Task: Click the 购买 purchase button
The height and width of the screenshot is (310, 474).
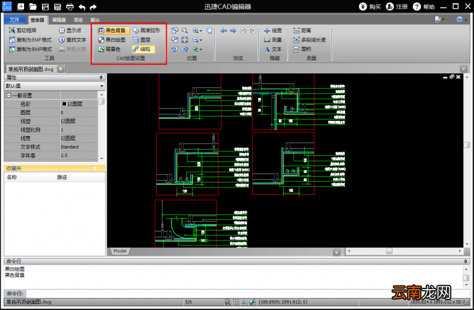Action: point(370,7)
